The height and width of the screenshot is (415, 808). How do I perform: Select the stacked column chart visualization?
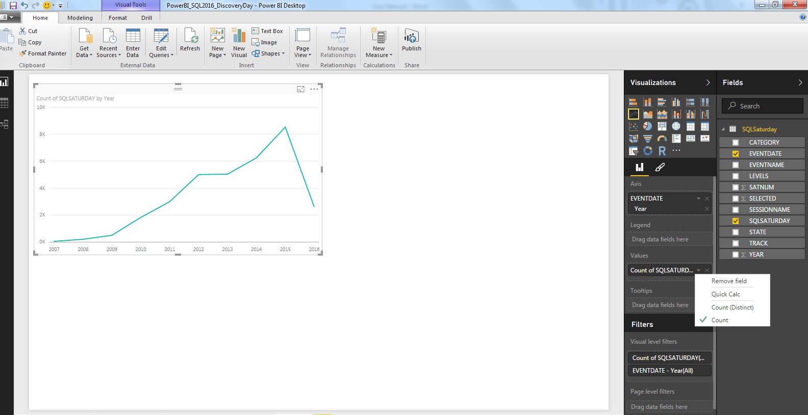(647, 102)
